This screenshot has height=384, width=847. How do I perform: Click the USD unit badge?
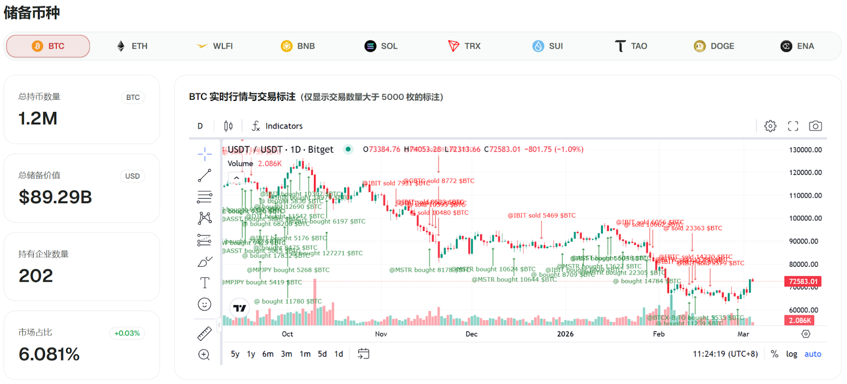point(132,176)
